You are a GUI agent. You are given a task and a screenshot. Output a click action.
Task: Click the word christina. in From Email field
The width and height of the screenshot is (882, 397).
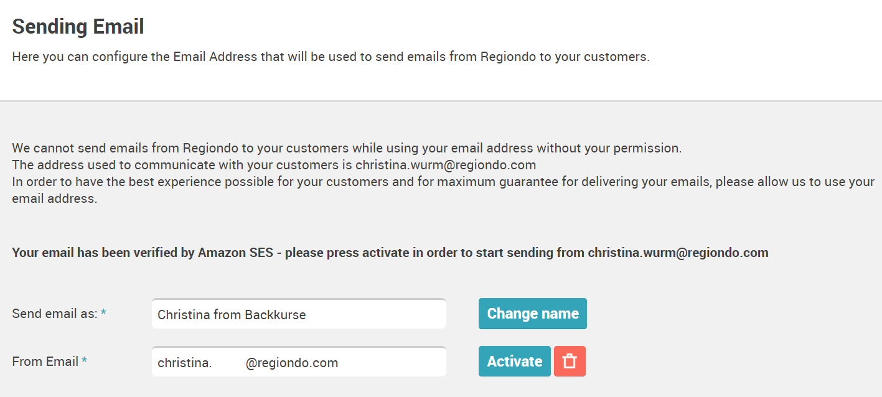[x=185, y=363]
